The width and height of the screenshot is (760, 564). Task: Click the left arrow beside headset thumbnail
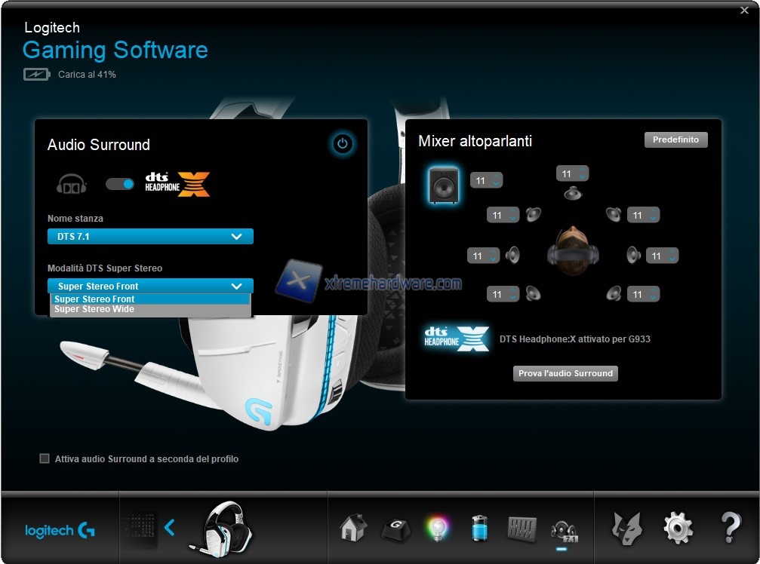coord(170,528)
